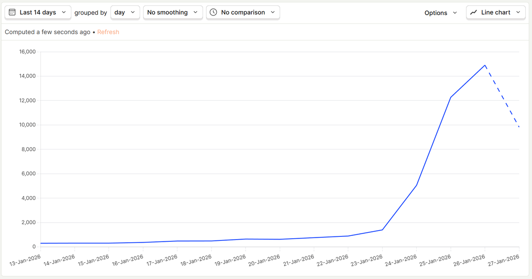Click the Refresh link
Viewport: 532px width, 279px height.
tap(108, 32)
